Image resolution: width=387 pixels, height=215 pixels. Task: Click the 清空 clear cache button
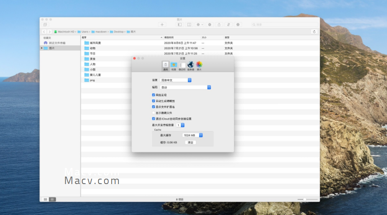click(x=190, y=142)
